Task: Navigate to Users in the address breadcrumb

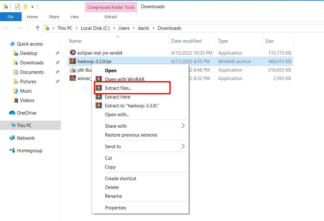Action: [x=124, y=28]
